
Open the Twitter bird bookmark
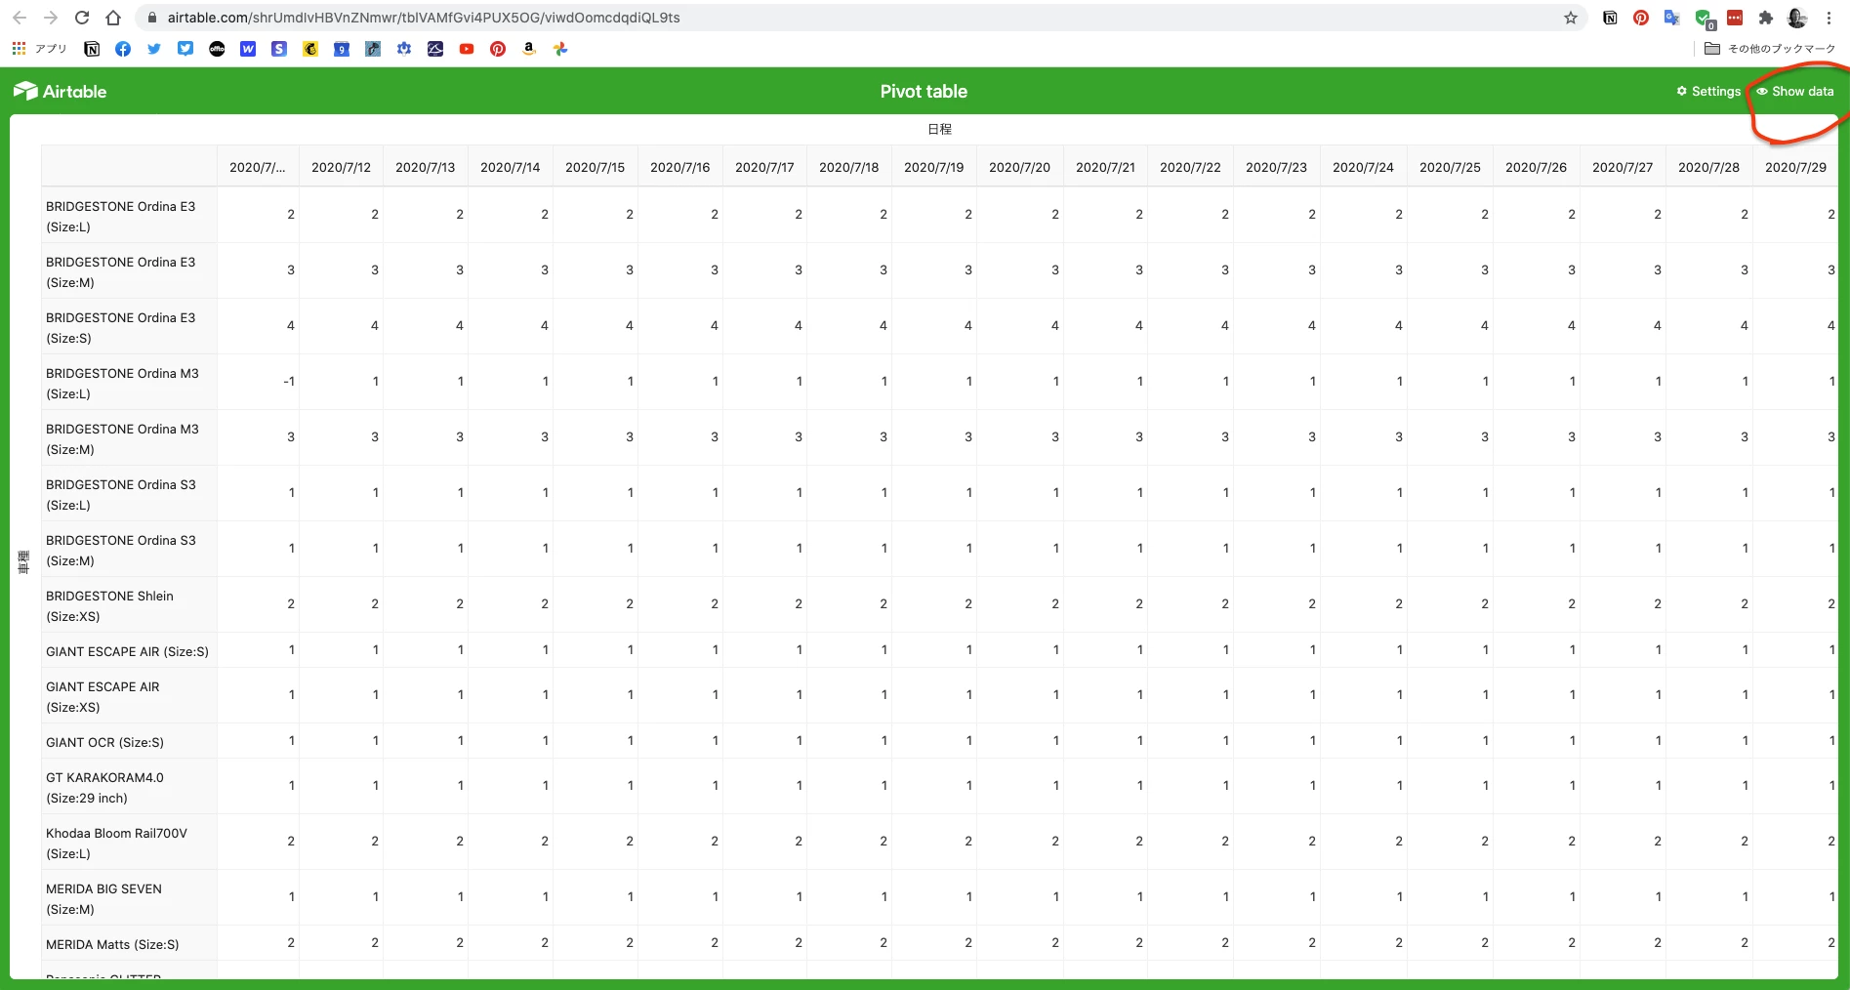(154, 49)
